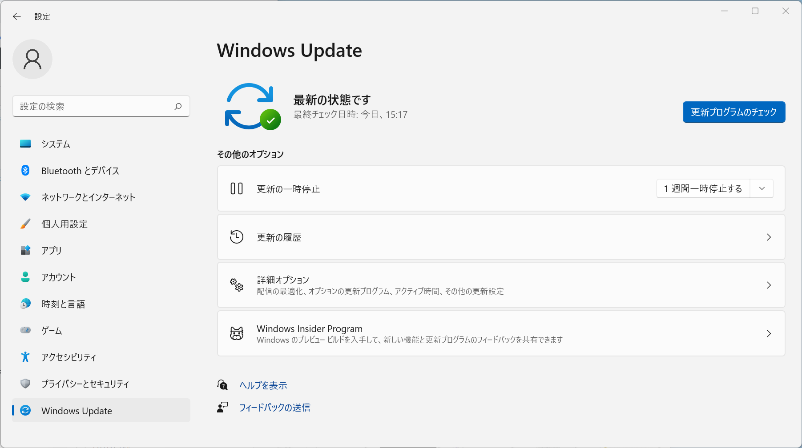Click the shield icon for privacy settings
This screenshot has height=448, width=802.
25,384
